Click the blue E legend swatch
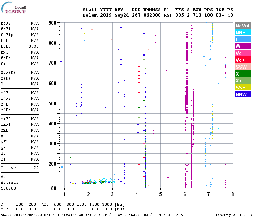 [x=243, y=39]
